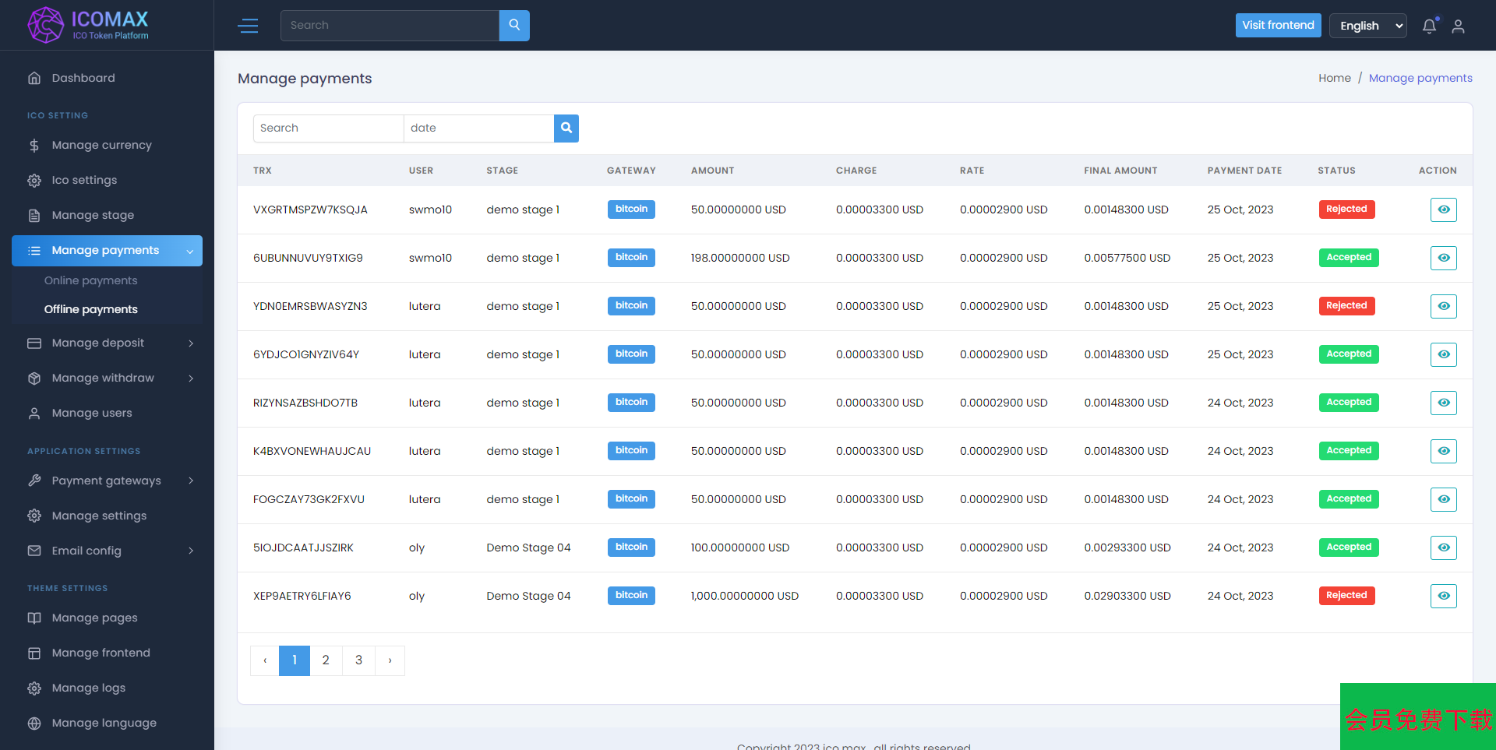This screenshot has height=750, width=1496.
Task: Click the payments filter search button
Action: [566, 129]
